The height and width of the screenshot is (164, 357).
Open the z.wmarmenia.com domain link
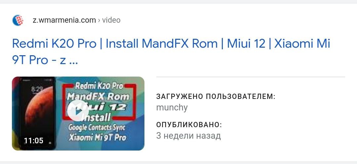click(x=64, y=20)
